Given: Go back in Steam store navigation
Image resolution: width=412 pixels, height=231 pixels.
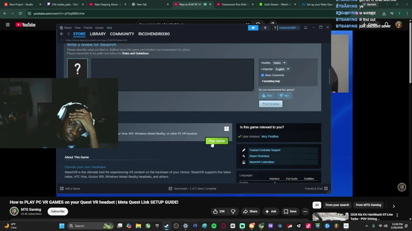Looking at the screenshot, I should point(61,34).
